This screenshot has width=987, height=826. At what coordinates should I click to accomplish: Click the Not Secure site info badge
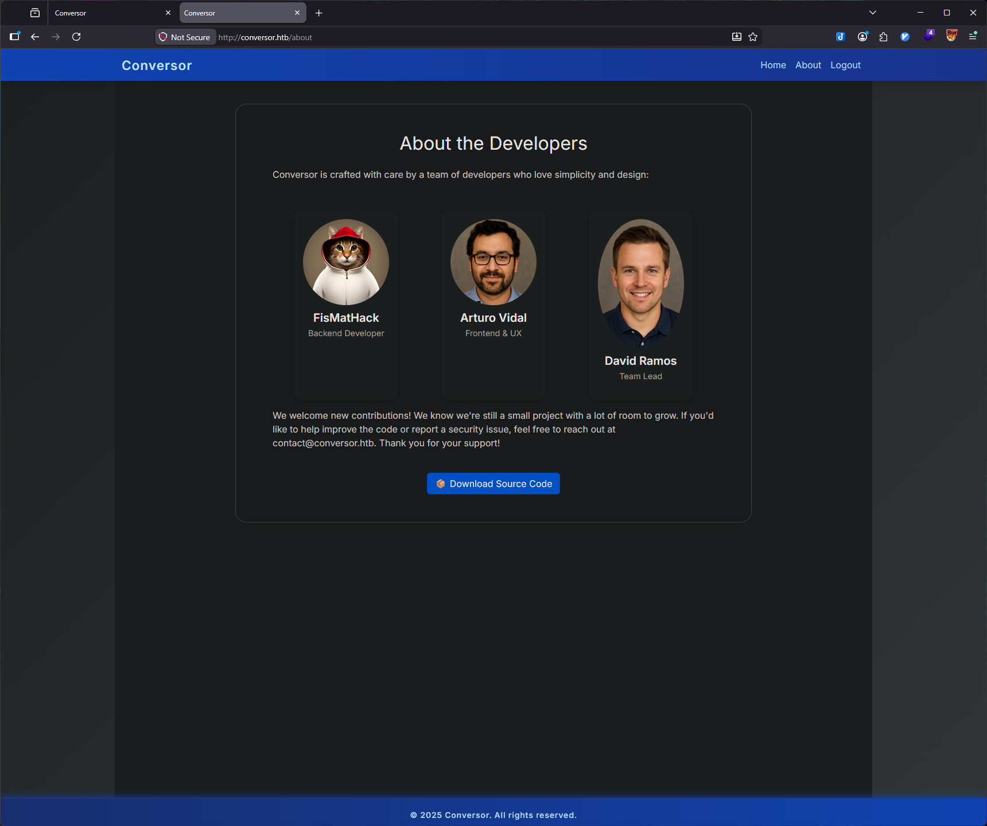pos(185,37)
